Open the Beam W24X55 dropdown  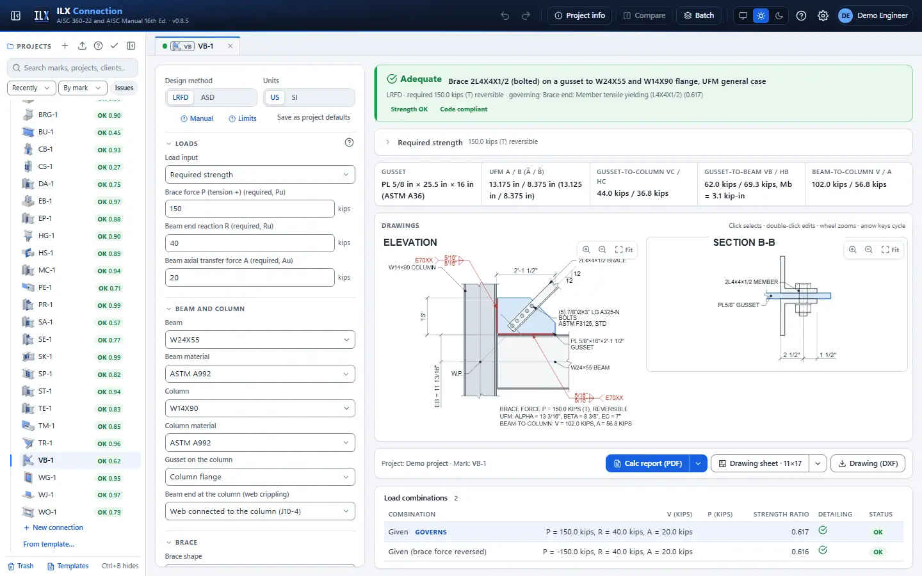point(260,340)
